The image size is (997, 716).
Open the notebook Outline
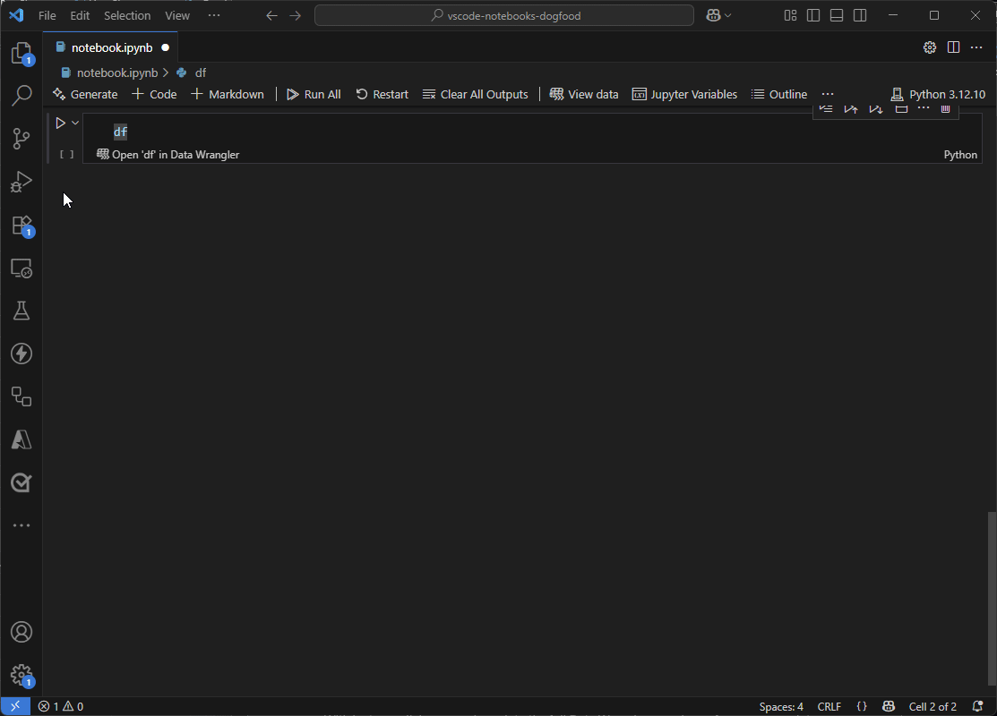pyautogui.click(x=779, y=95)
